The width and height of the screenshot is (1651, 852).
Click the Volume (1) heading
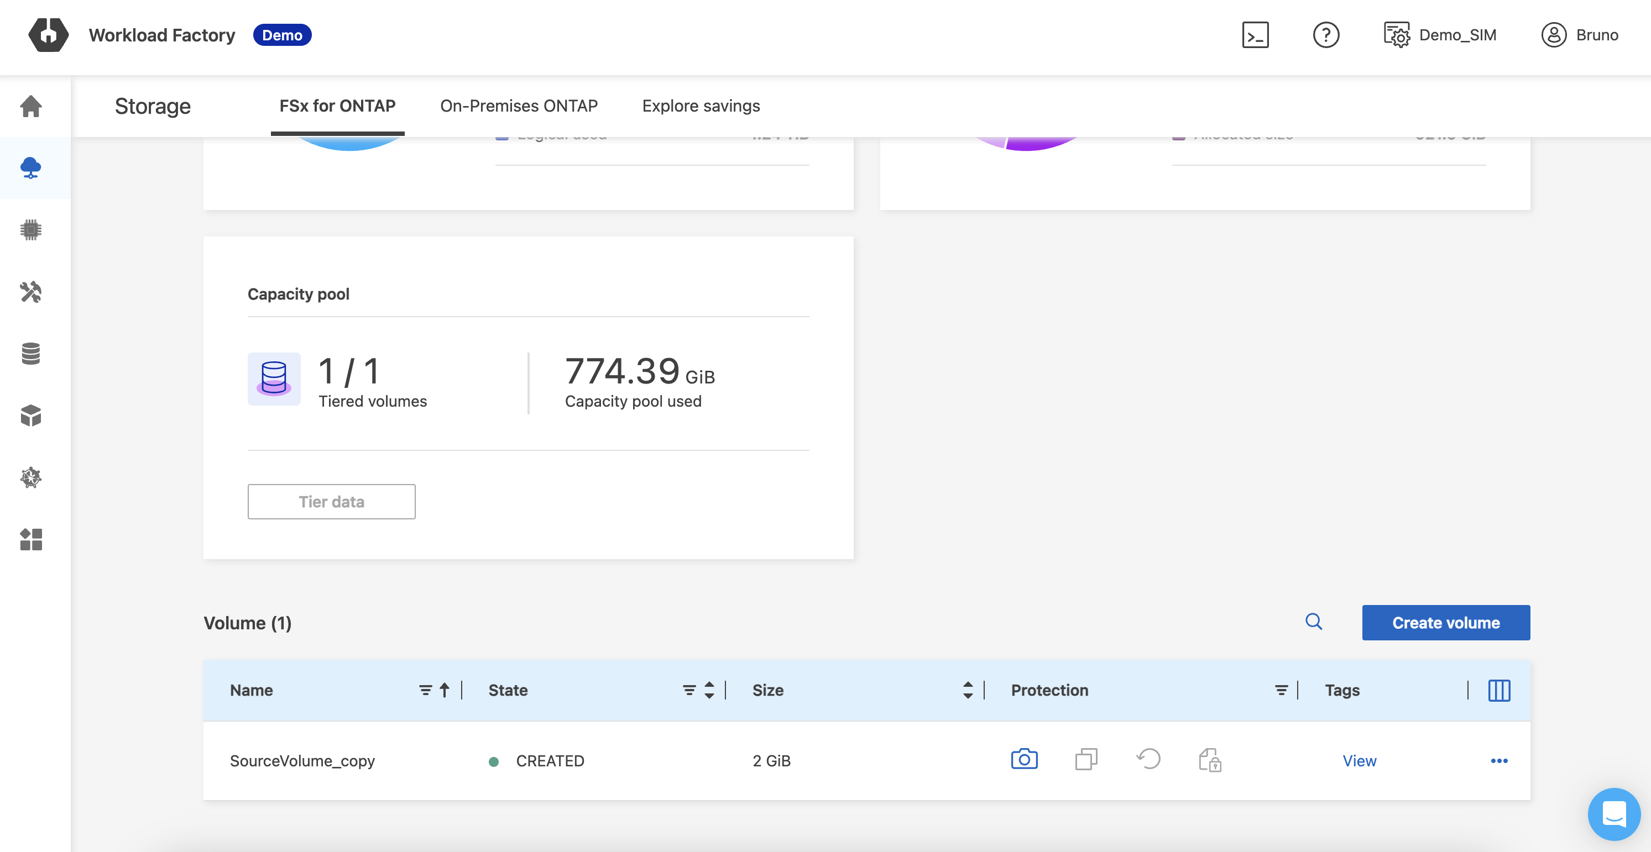[x=247, y=623]
